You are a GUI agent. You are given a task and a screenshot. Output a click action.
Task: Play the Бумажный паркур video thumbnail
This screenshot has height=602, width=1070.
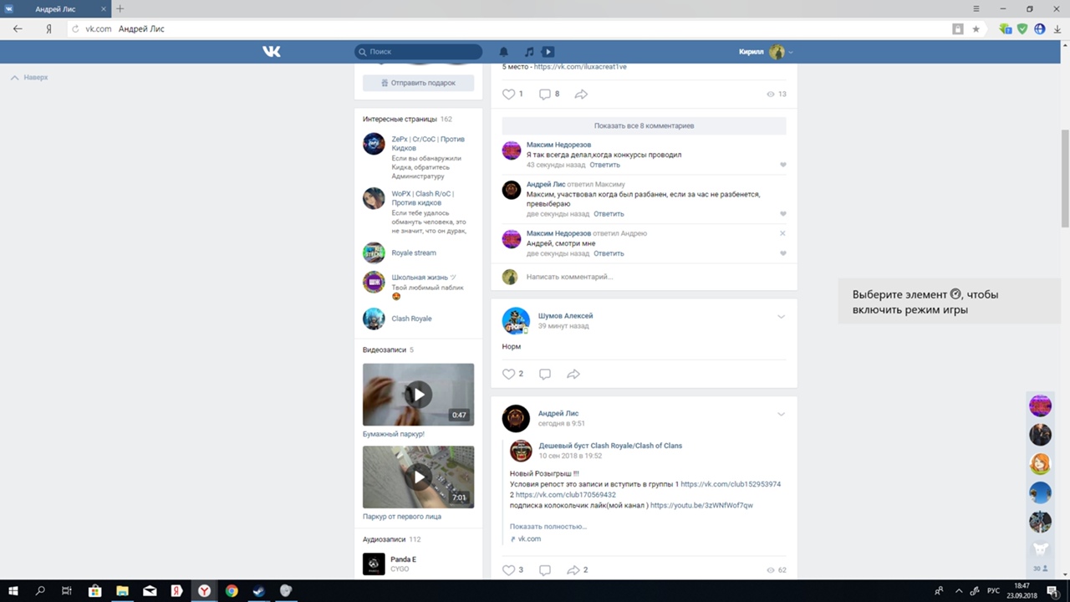coord(418,395)
